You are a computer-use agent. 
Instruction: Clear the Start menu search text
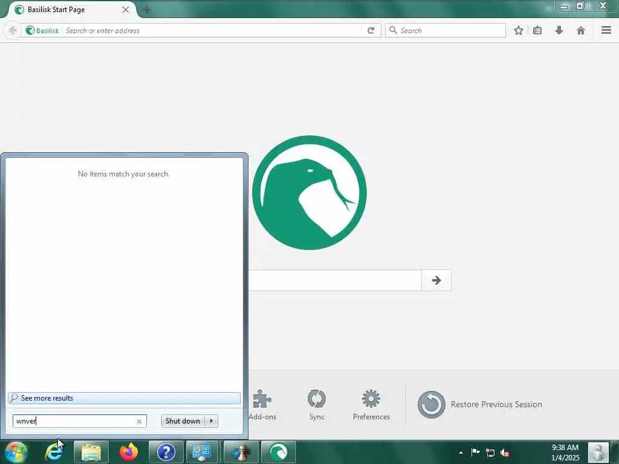(x=139, y=421)
